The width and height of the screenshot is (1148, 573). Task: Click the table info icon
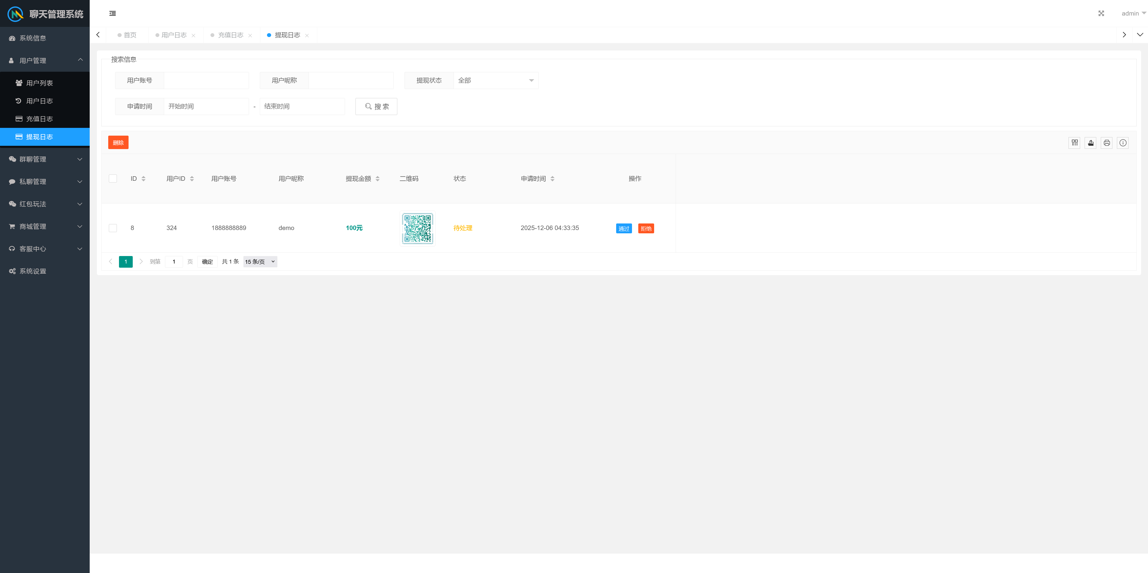(x=1123, y=143)
